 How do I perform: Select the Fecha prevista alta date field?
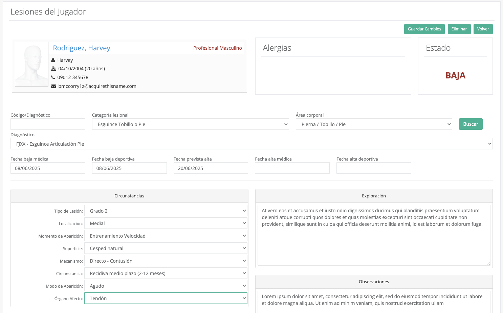pyautogui.click(x=211, y=168)
